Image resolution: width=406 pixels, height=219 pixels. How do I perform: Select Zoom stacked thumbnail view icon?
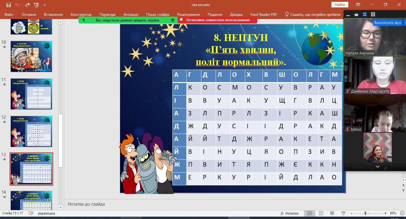[x=365, y=14]
